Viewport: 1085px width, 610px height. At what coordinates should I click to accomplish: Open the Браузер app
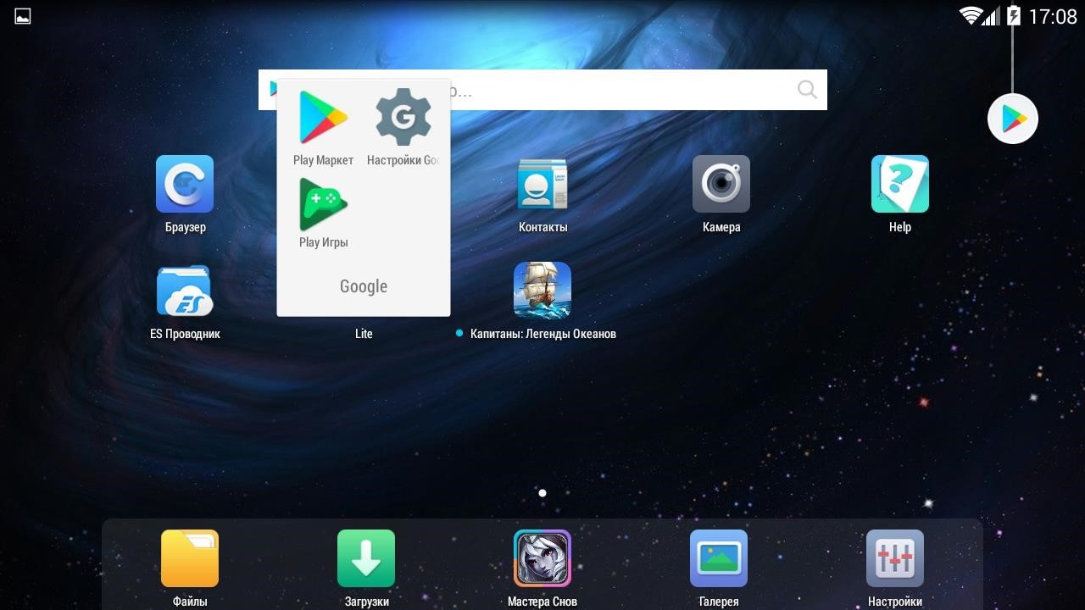click(185, 184)
